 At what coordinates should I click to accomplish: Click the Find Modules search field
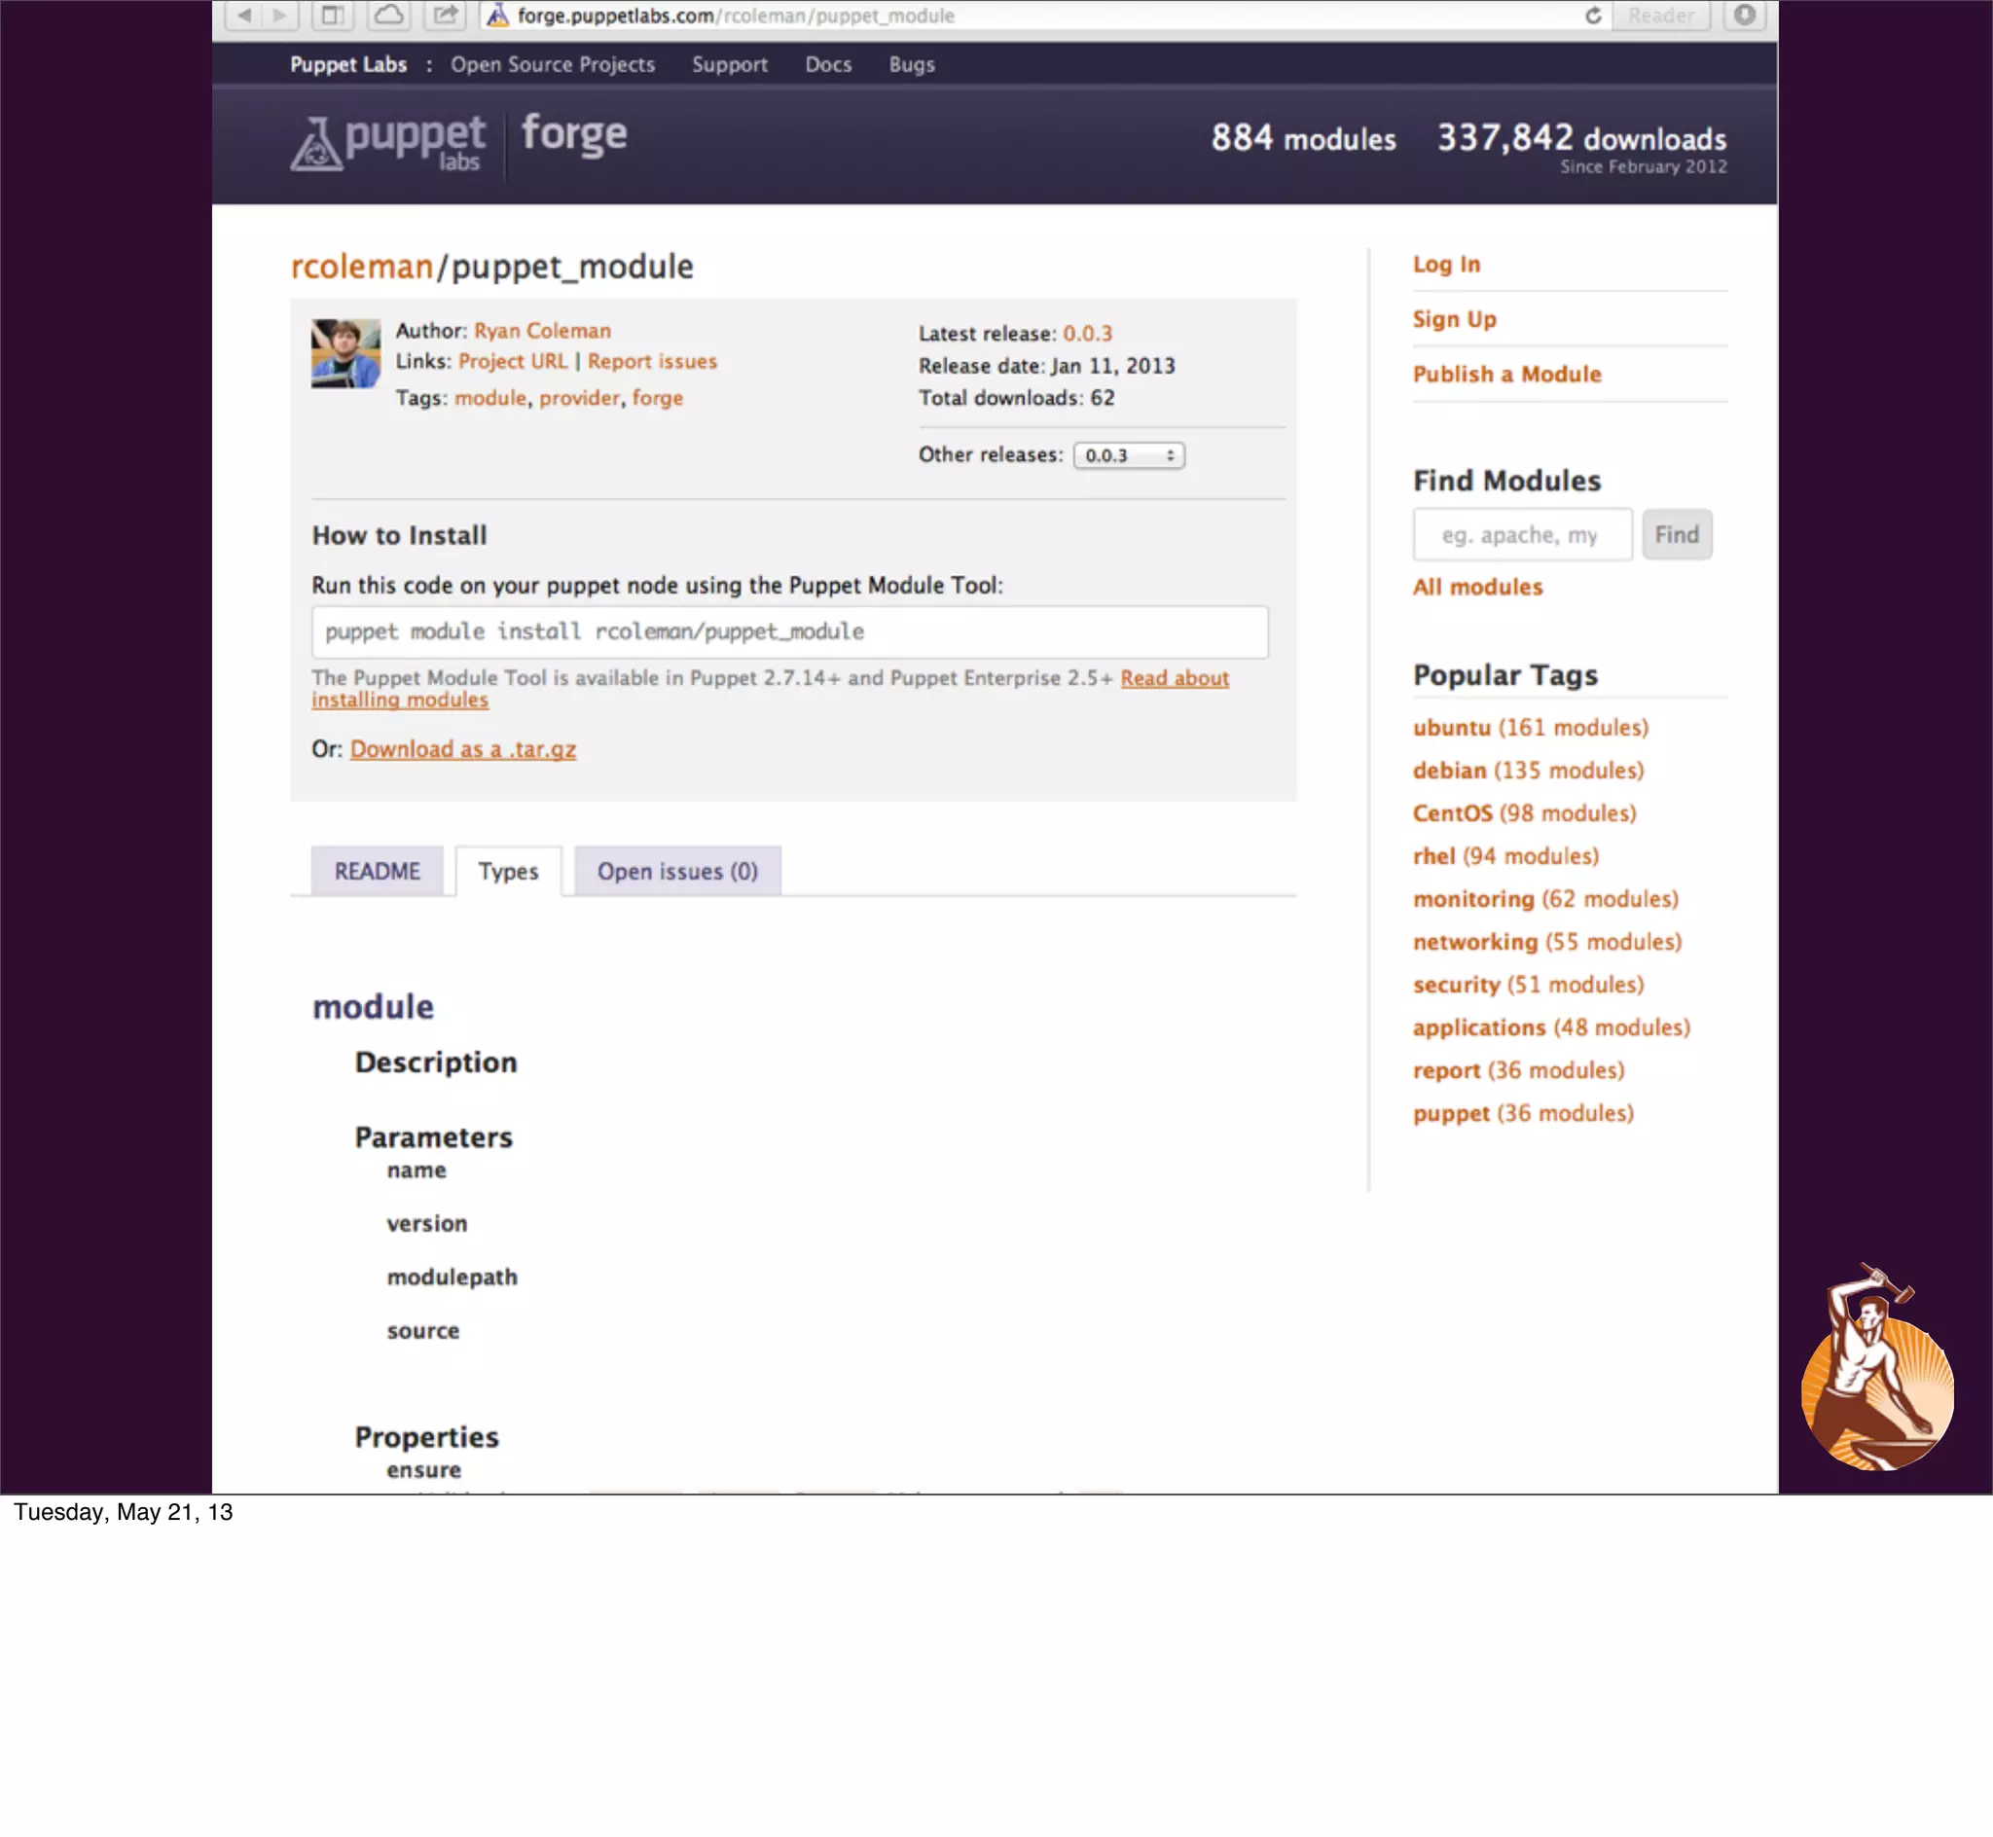(x=1521, y=535)
